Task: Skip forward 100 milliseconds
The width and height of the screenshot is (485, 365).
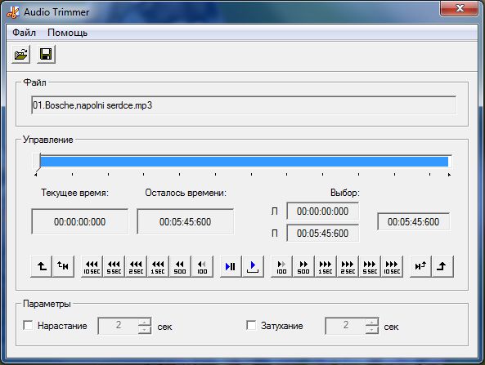Action: 281,266
